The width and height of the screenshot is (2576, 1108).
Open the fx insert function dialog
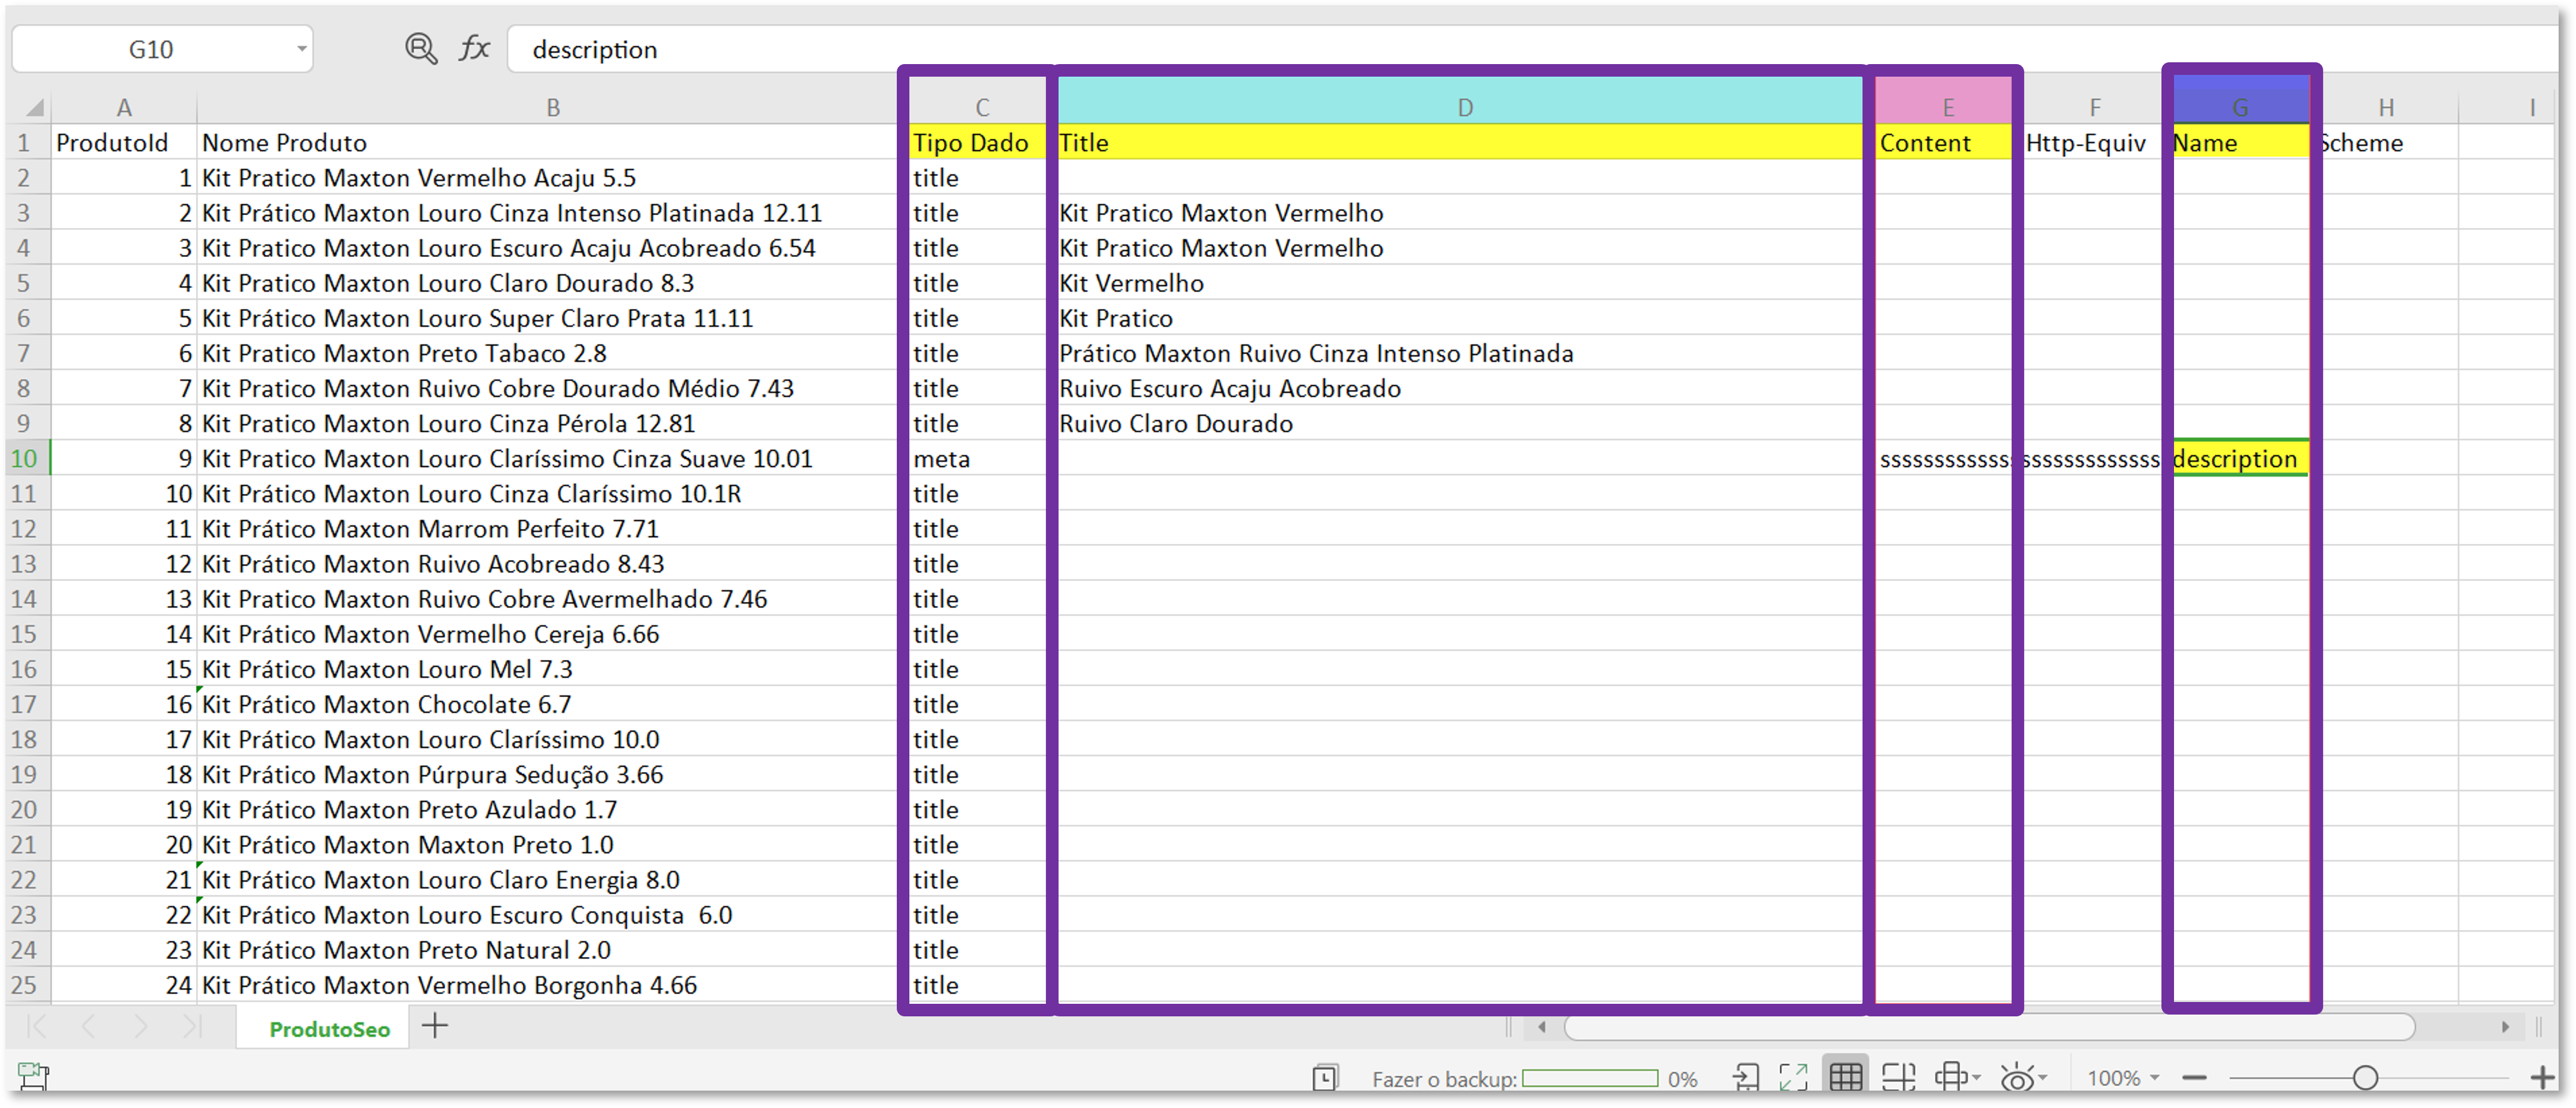point(474,48)
